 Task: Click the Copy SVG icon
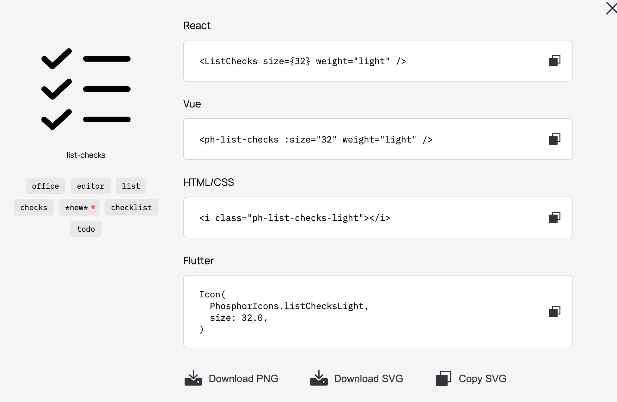click(x=444, y=379)
